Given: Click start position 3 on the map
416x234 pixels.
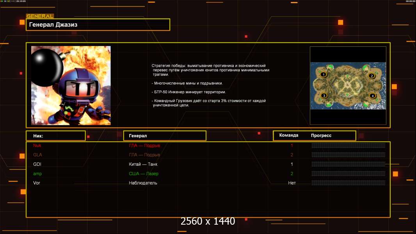Looking at the screenshot, I should (324, 96).
